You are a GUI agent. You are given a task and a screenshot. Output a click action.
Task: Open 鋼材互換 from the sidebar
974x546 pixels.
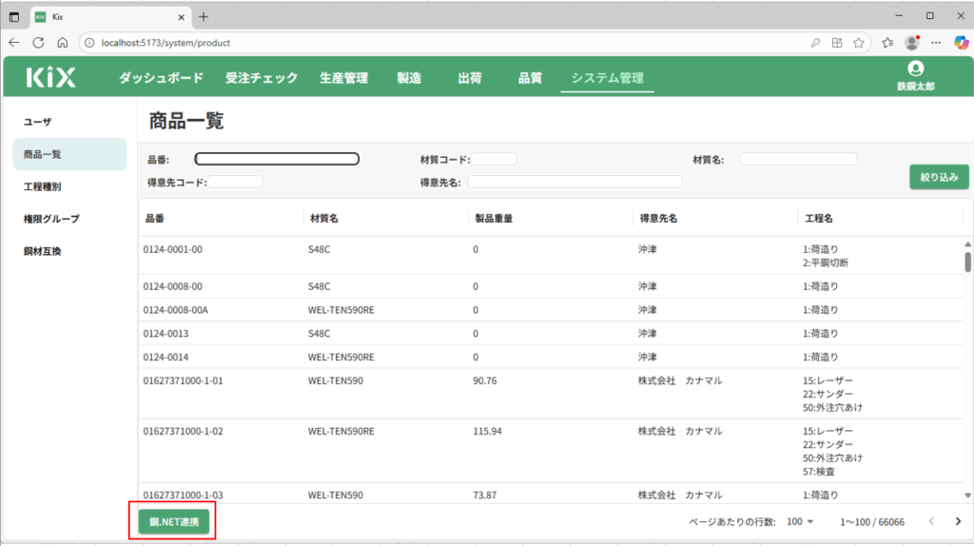43,251
